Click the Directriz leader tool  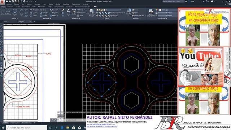[x=81, y=13]
